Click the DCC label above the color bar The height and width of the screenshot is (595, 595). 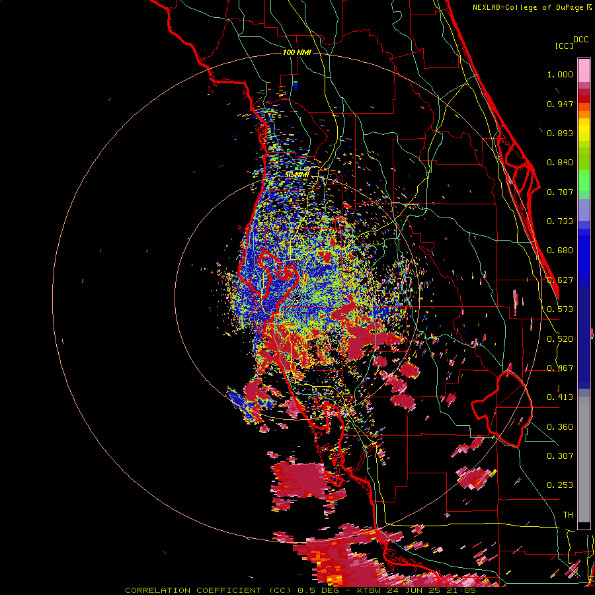(580, 40)
